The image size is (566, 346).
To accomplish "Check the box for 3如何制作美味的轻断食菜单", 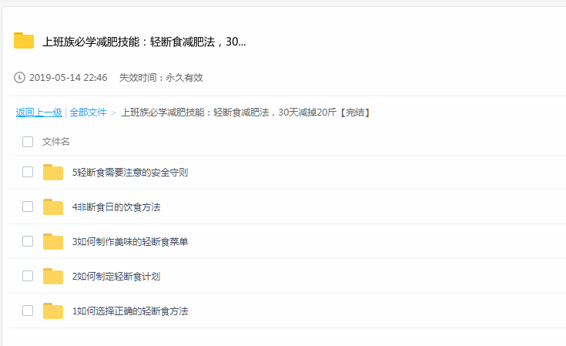I will [28, 241].
